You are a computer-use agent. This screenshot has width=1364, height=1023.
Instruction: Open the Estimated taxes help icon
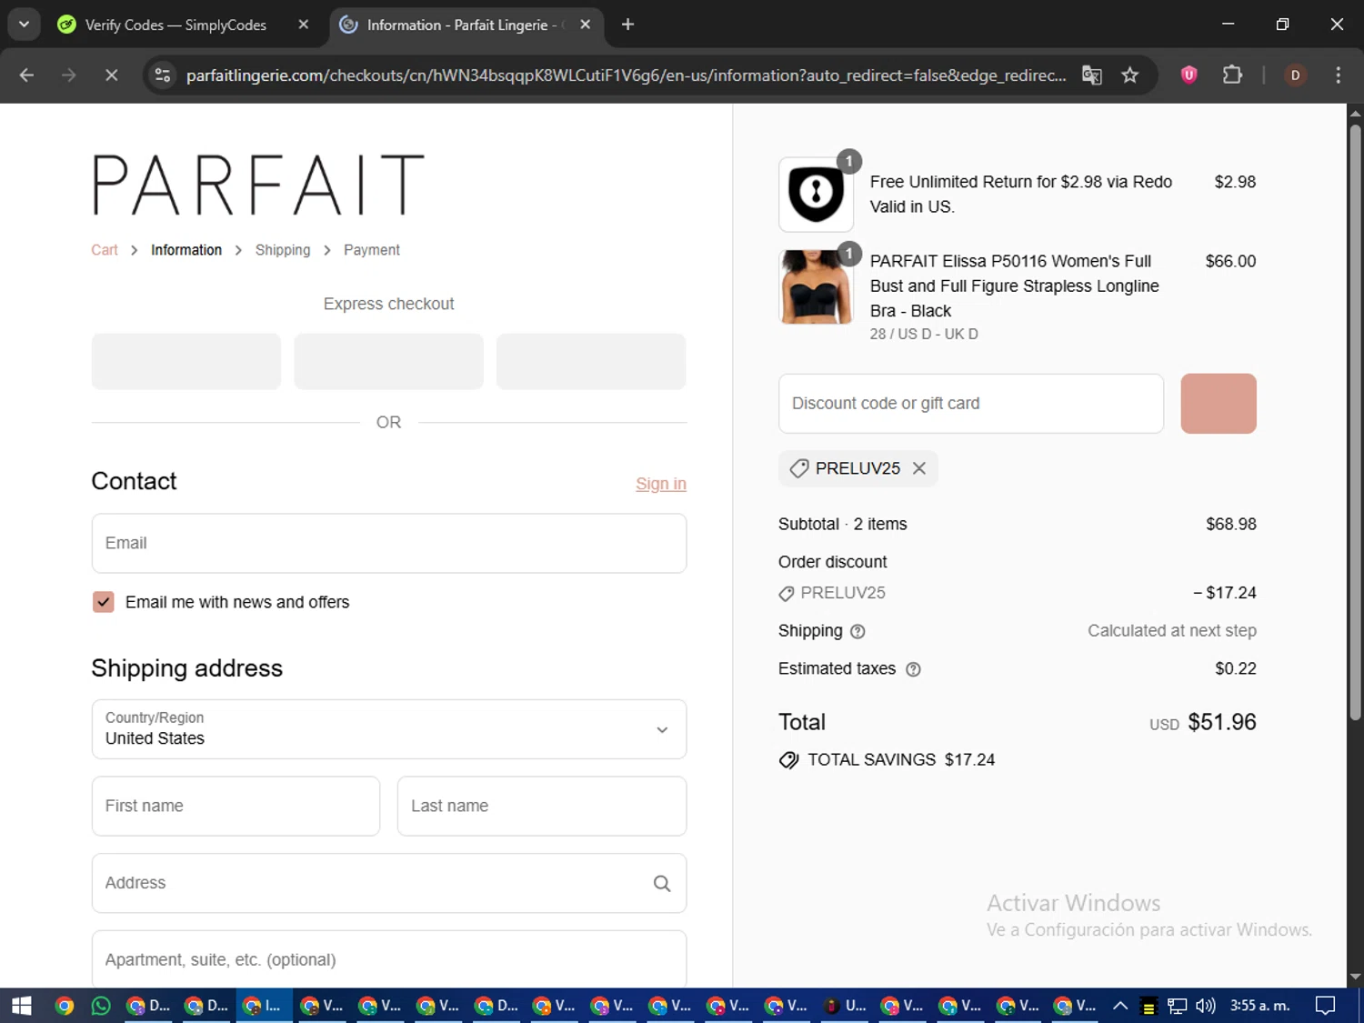[913, 669]
